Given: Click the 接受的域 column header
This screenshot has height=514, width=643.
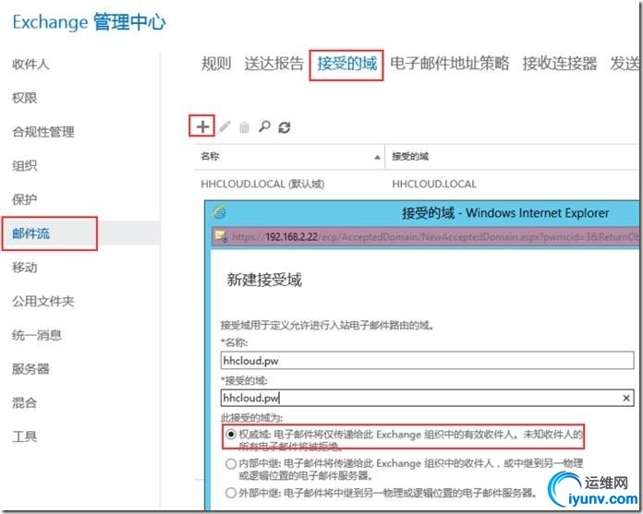Looking at the screenshot, I should pyautogui.click(x=410, y=157).
